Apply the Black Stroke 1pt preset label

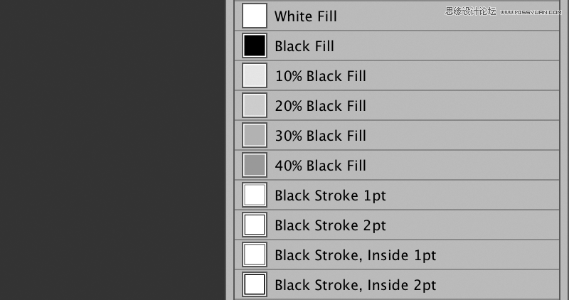(x=330, y=196)
